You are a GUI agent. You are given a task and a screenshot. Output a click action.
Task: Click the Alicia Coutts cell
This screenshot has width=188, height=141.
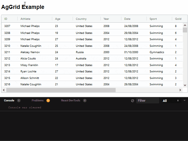point(28,59)
